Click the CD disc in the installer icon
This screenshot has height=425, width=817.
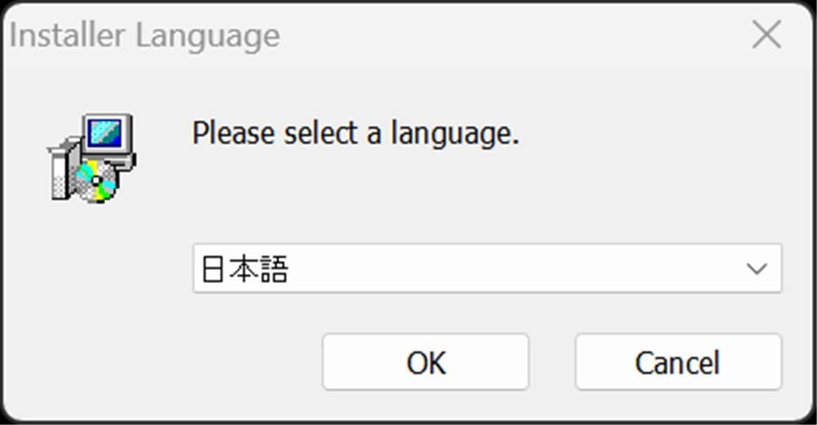(x=96, y=181)
